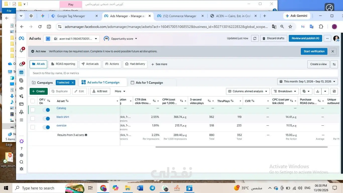The height and width of the screenshot is (193, 343).
Task: Launch Telegram from the Windows taskbar
Action: pyautogui.click(x=152, y=188)
